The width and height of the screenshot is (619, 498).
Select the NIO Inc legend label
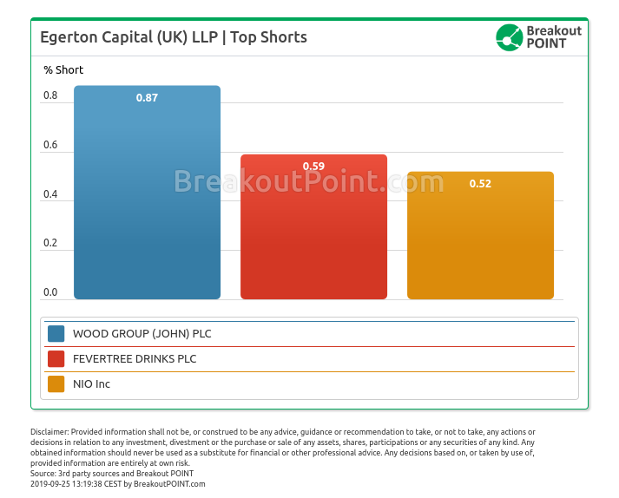point(91,384)
